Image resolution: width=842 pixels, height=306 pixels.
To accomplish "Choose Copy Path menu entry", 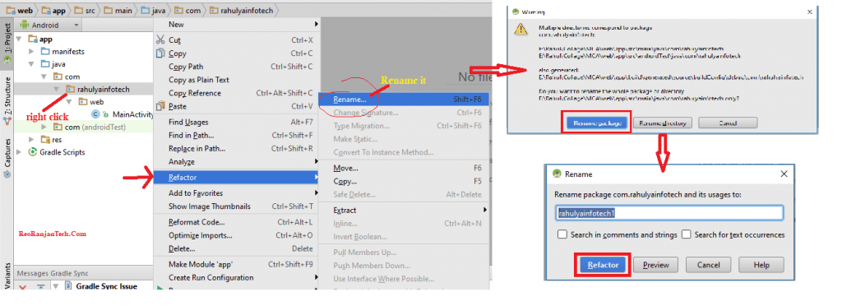I will tap(237, 67).
